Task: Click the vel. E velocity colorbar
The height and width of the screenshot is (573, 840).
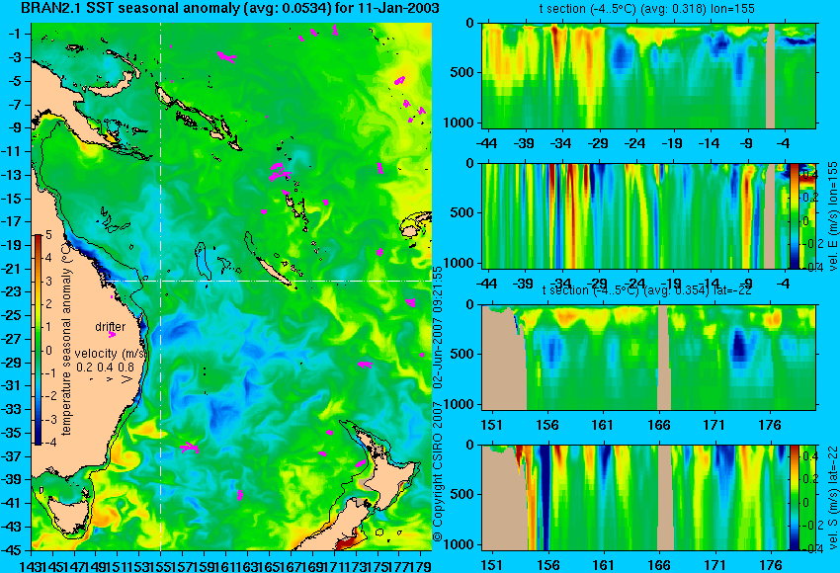Action: click(794, 215)
